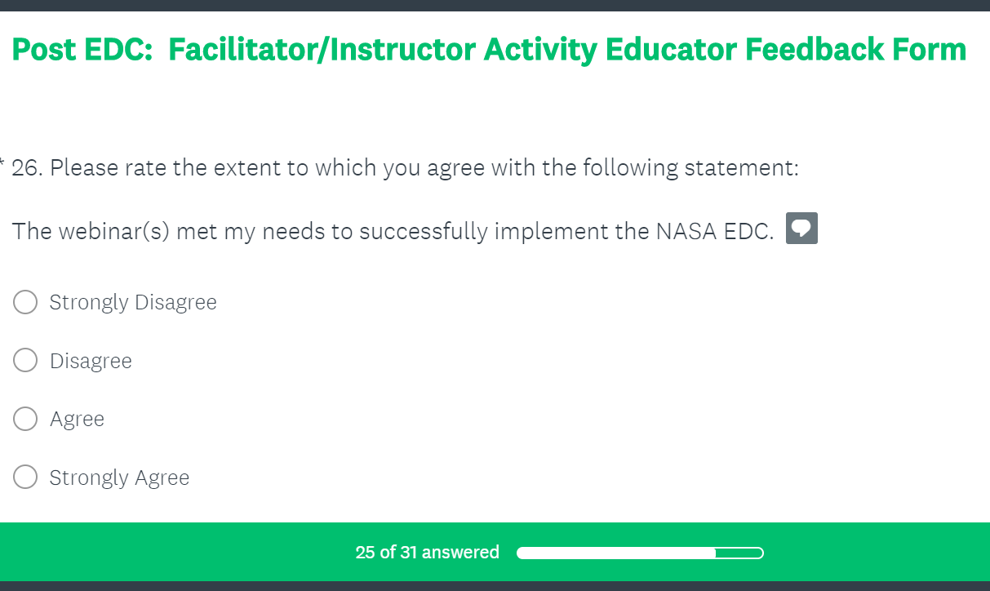Click the survey progress bar

640,553
